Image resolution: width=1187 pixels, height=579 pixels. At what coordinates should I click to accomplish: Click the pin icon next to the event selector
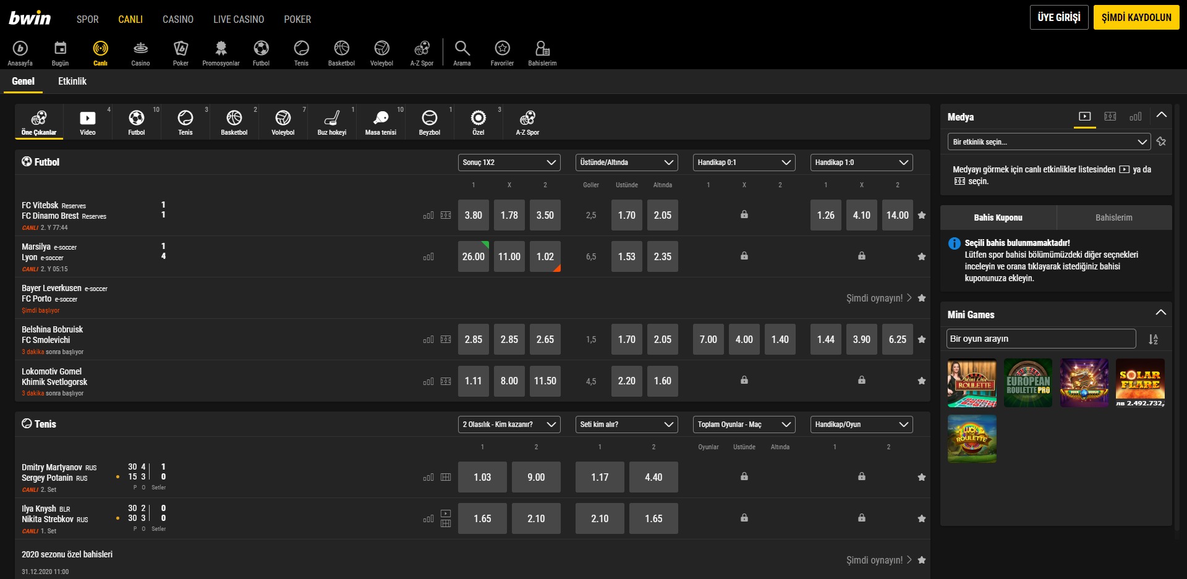(1161, 142)
